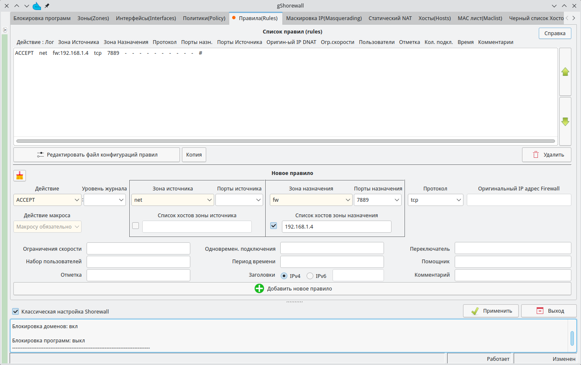Open the Зоны(Zones) tab

[x=93, y=18]
